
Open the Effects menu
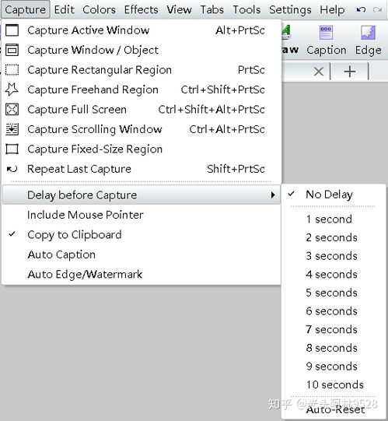point(141,9)
